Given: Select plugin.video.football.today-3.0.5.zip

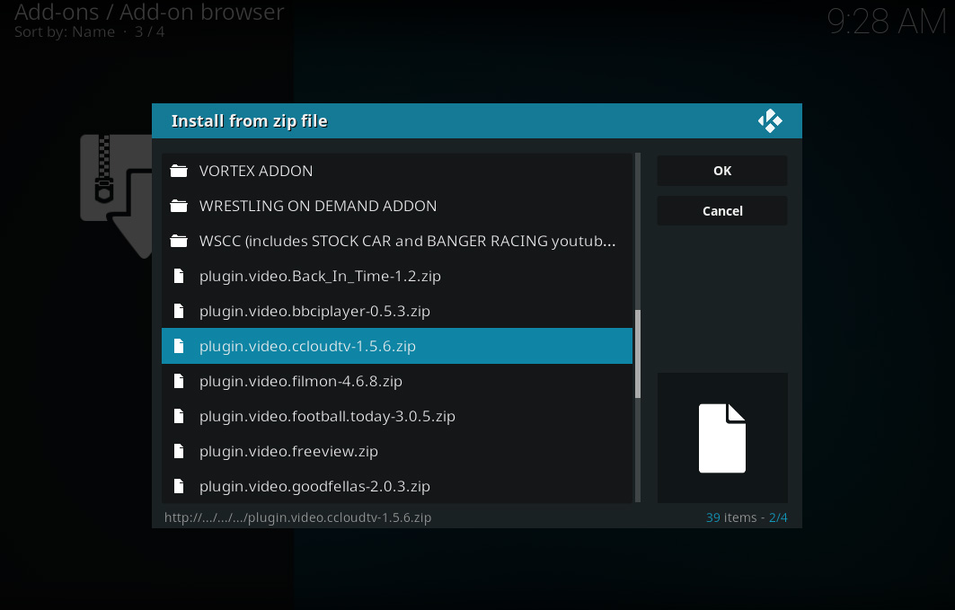Looking at the screenshot, I should coord(397,417).
